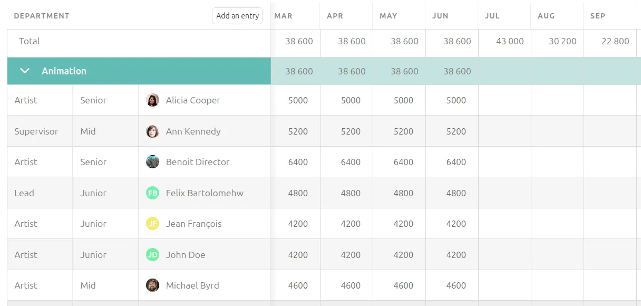Open Alicia Cooper's Senior seniority cell
Image resolution: width=641 pixels, height=306 pixels.
(x=105, y=100)
